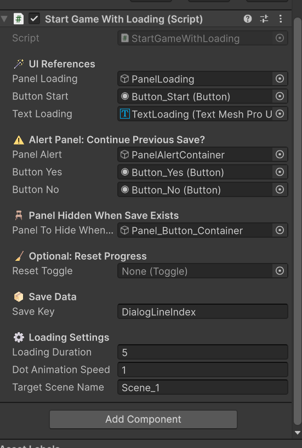Click object picker for Panel Loading field

(x=280, y=79)
